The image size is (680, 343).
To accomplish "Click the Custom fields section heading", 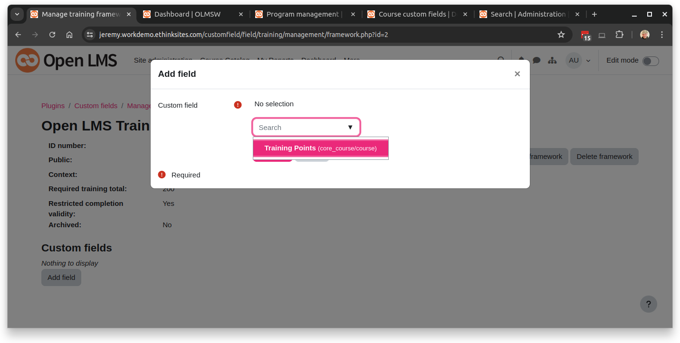I will [77, 248].
